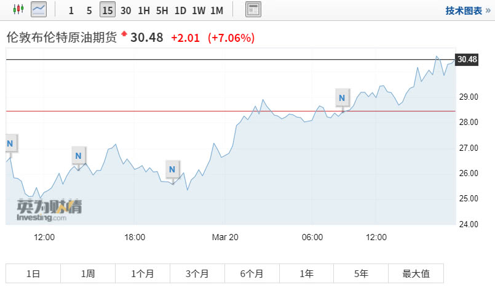Choose the 1W interval
The height and width of the screenshot is (290, 495).
pyautogui.click(x=199, y=10)
